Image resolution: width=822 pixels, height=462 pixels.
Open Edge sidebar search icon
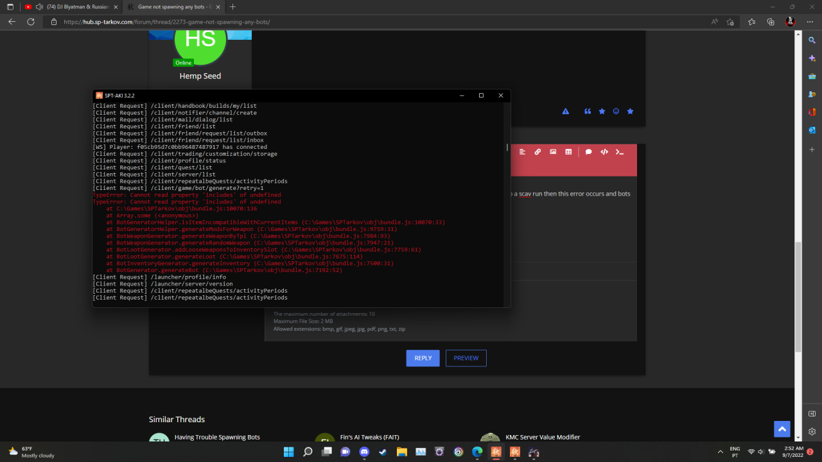click(812, 40)
